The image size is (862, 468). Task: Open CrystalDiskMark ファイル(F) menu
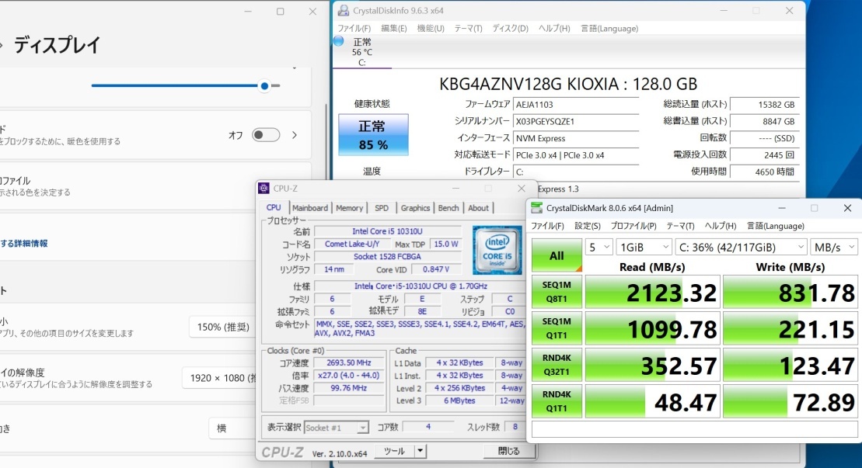[x=547, y=226]
